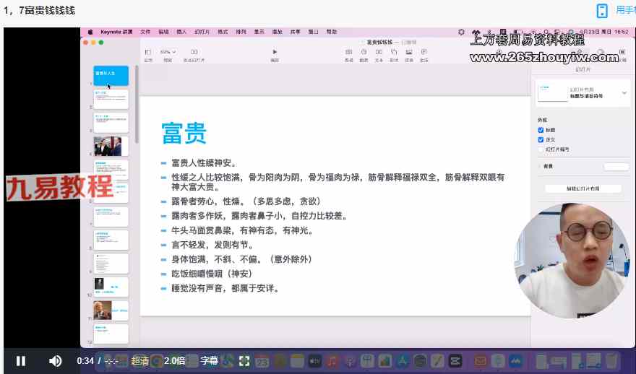Open the 插入 menu in menu bar
This screenshot has width=636, height=374.
[181, 32]
